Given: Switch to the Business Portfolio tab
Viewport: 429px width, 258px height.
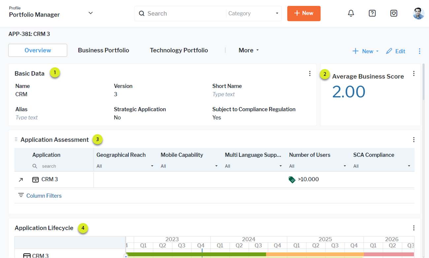Looking at the screenshot, I should [x=103, y=50].
